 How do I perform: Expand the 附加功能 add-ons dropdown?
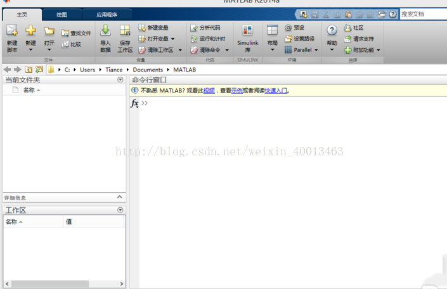click(379, 50)
